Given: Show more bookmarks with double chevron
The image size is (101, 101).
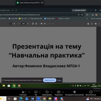Looking at the screenshot, I should (87, 19).
